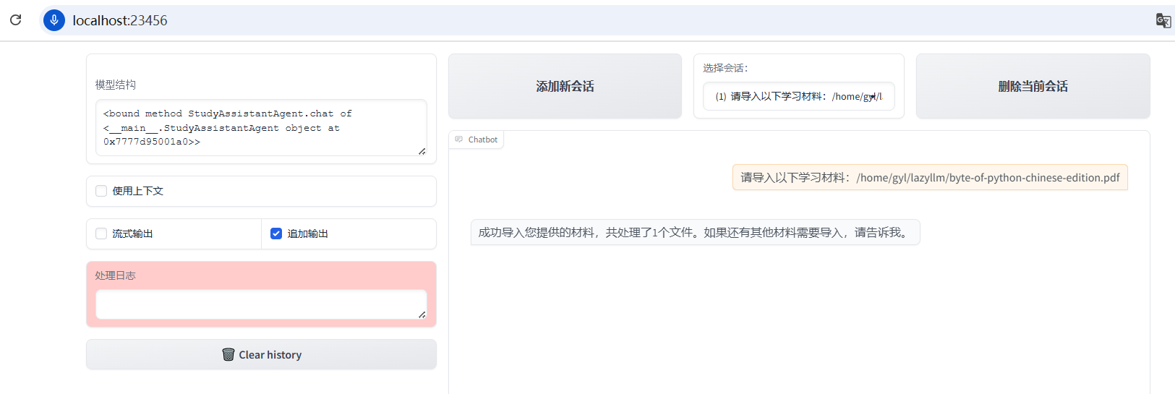
Task: Click the trash icon on Clear history
Action: pyautogui.click(x=228, y=355)
